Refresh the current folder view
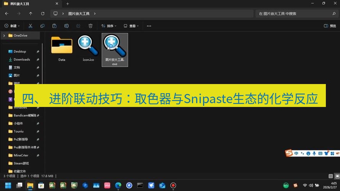This screenshot has width=340, height=191. coord(43,14)
